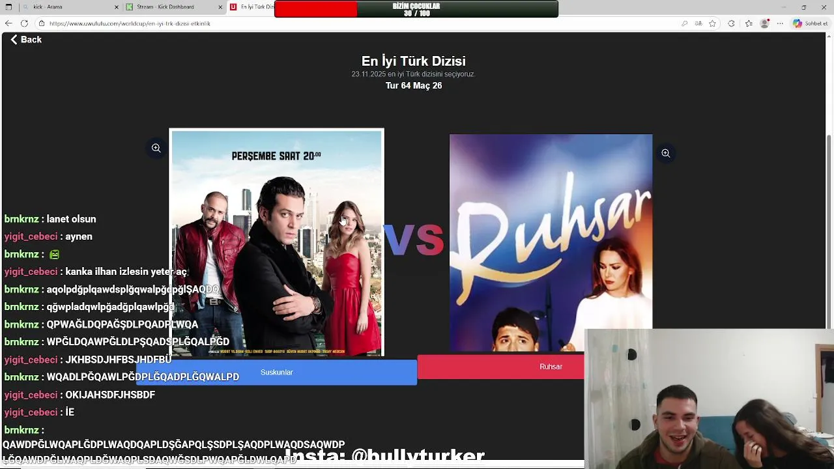Zoom the Suskunlar poster with the magnifier icon
This screenshot has height=469, width=834.
click(x=156, y=148)
